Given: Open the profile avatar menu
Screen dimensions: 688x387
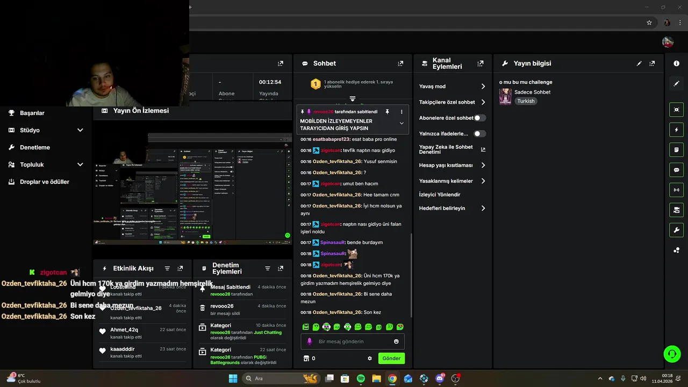Looking at the screenshot, I should coord(668,42).
